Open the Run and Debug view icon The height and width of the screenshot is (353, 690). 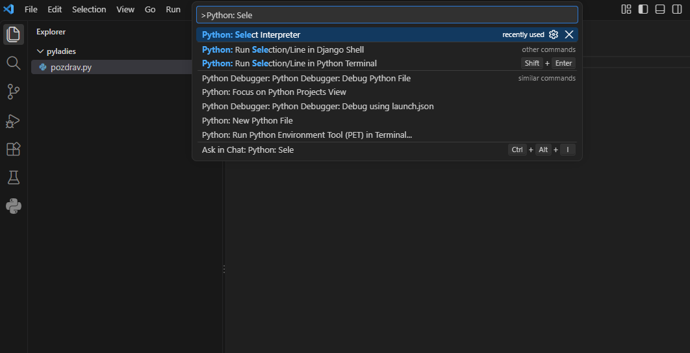point(14,121)
